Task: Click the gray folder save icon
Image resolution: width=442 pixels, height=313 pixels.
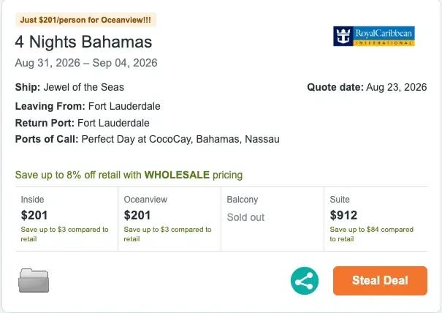Action: 34,281
